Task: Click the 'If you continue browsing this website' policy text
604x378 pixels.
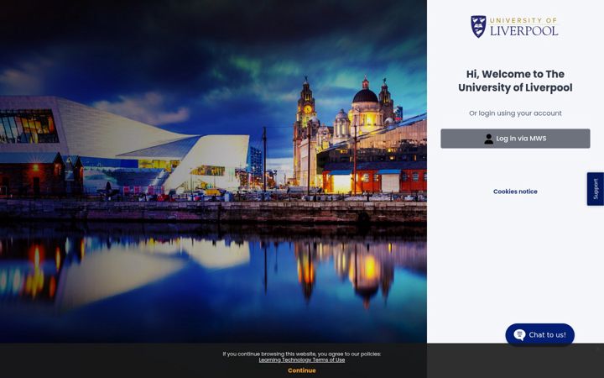Action: (x=302, y=354)
